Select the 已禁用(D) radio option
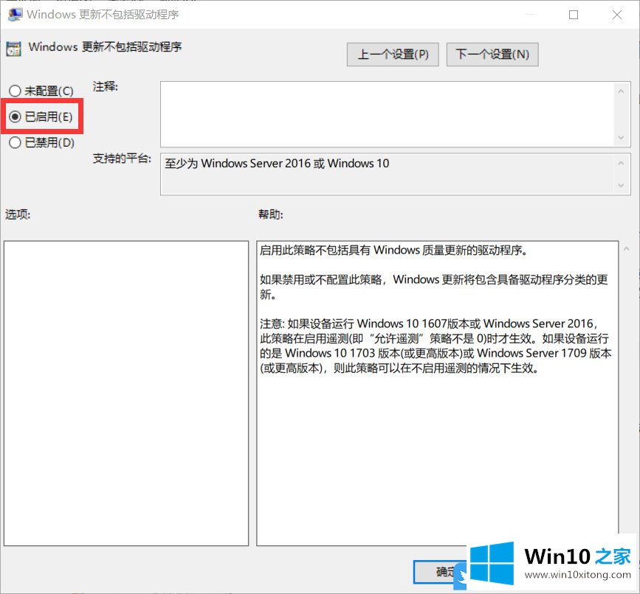The height and width of the screenshot is (594, 640). click(41, 142)
